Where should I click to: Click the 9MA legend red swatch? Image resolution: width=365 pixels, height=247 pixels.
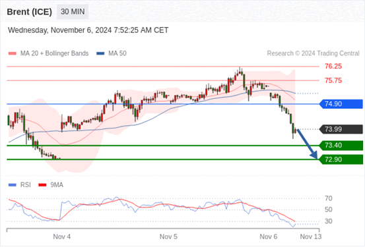42,185
